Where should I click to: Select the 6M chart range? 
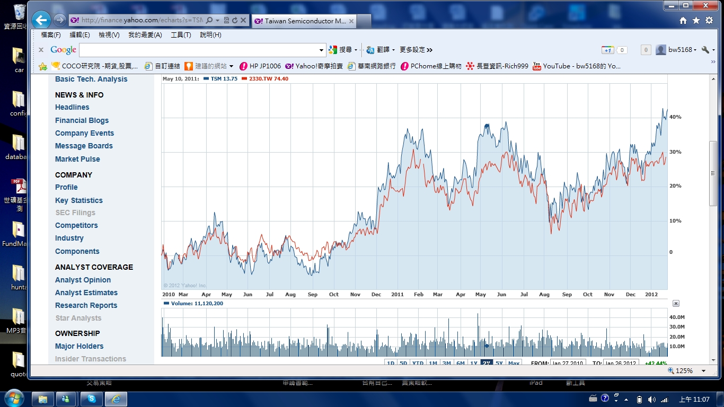pos(461,363)
